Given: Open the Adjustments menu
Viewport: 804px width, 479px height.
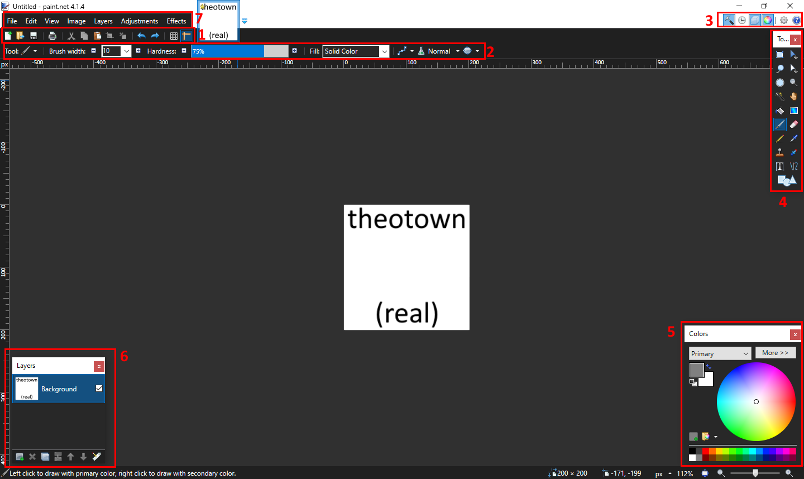Looking at the screenshot, I should coord(140,21).
